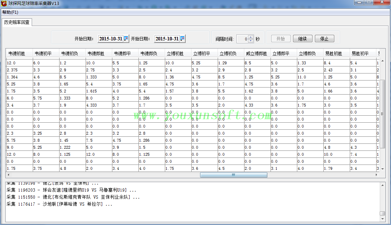
Task: Open the calendar on the first date picker
Action: [126, 39]
